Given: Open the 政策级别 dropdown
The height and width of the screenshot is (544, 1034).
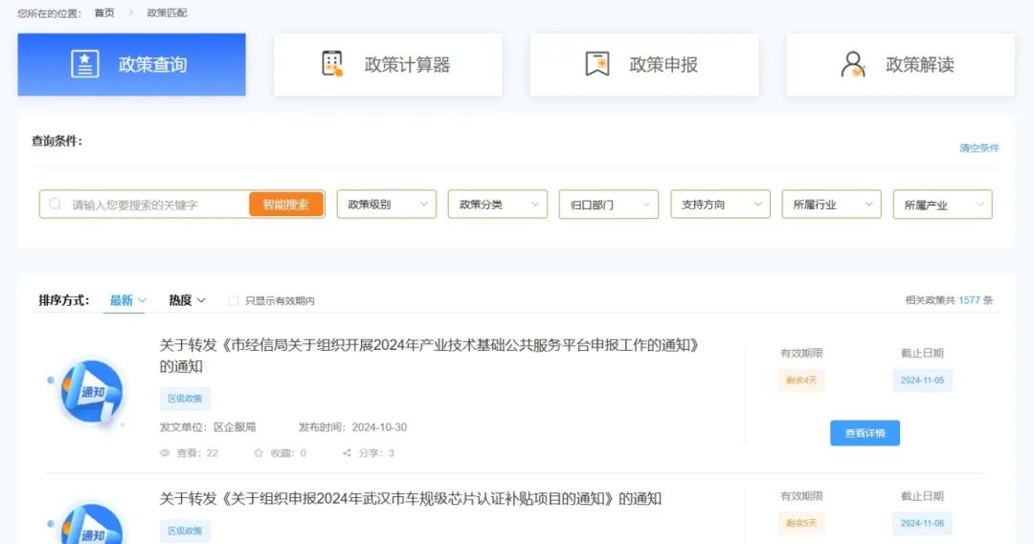Looking at the screenshot, I should pyautogui.click(x=387, y=205).
